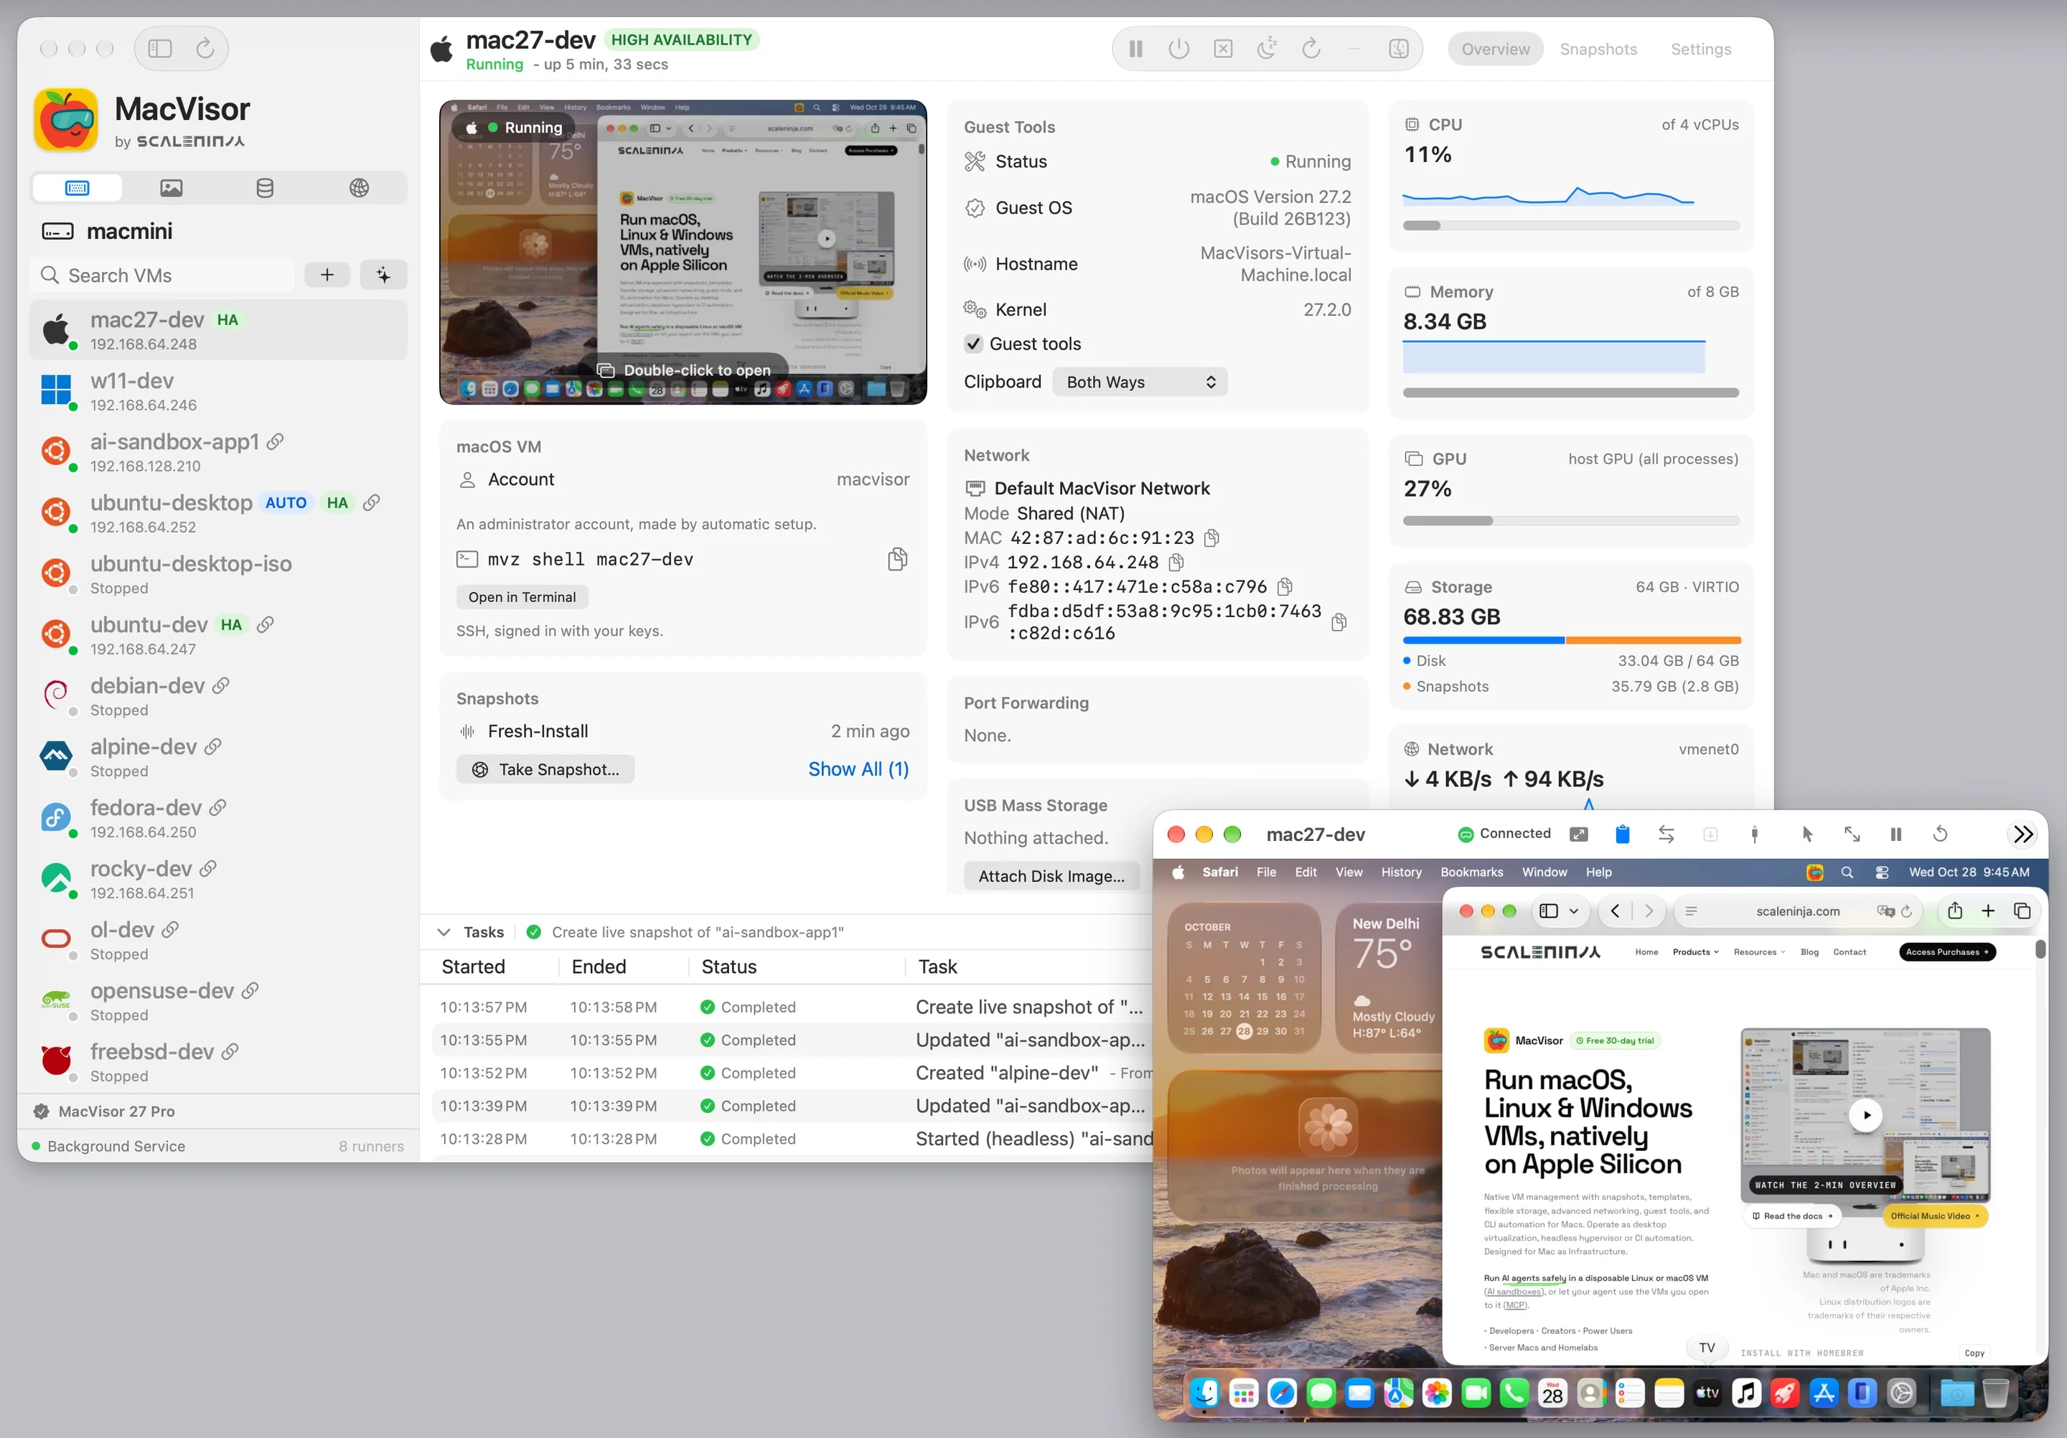Open the Bookmarks menu in guest menu bar
This screenshot has height=1438, width=2067.
(1471, 872)
